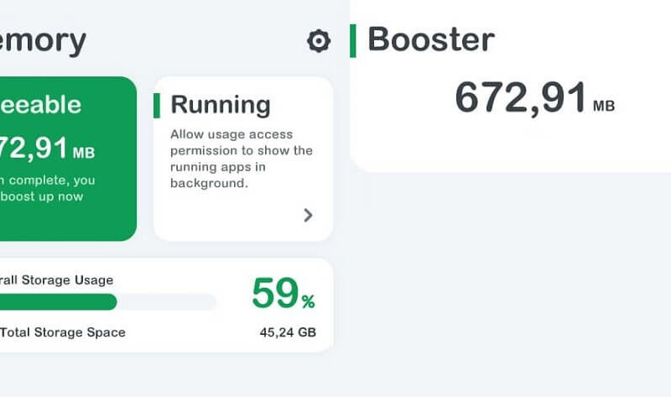Tap the green Freeable memory card
Viewport: 671px width, 397px height.
tap(68, 159)
